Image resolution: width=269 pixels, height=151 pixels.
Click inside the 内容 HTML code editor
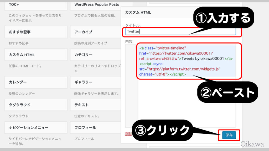coord(187,105)
